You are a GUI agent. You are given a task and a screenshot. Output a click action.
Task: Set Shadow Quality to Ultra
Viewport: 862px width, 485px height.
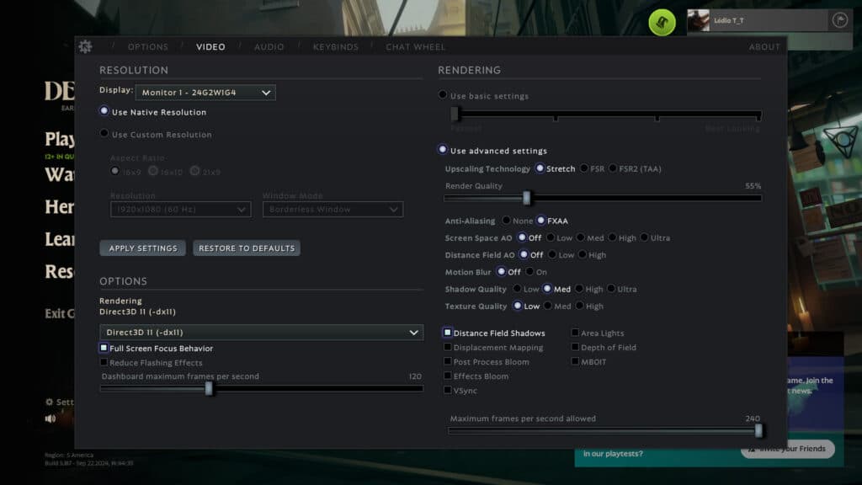[611, 289]
